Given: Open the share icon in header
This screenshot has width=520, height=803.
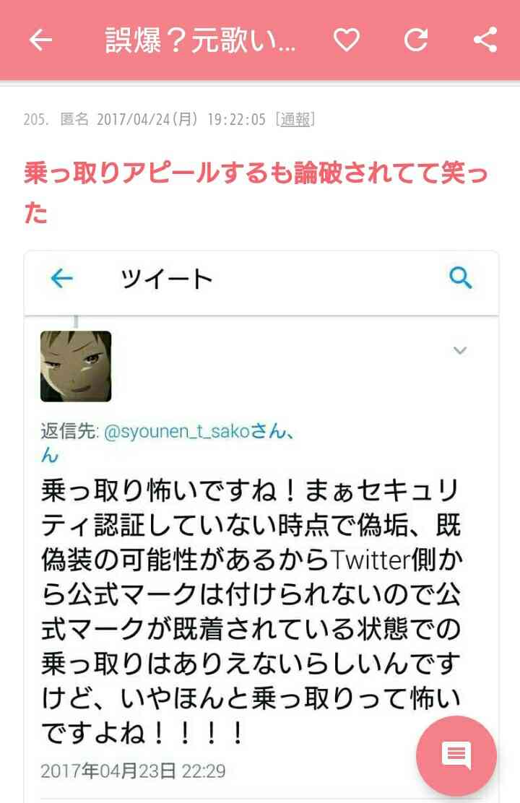Looking at the screenshot, I should coord(485,40).
